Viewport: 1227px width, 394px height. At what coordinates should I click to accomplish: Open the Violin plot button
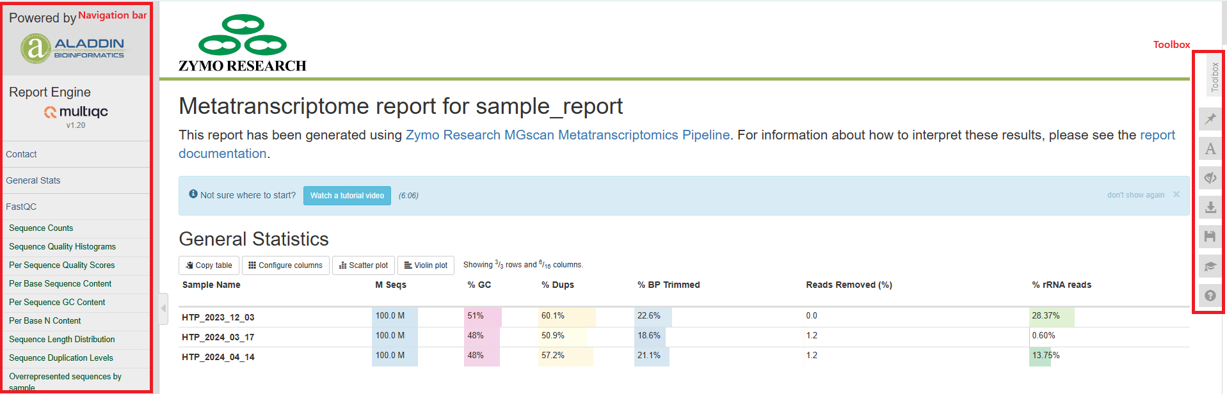(x=426, y=265)
